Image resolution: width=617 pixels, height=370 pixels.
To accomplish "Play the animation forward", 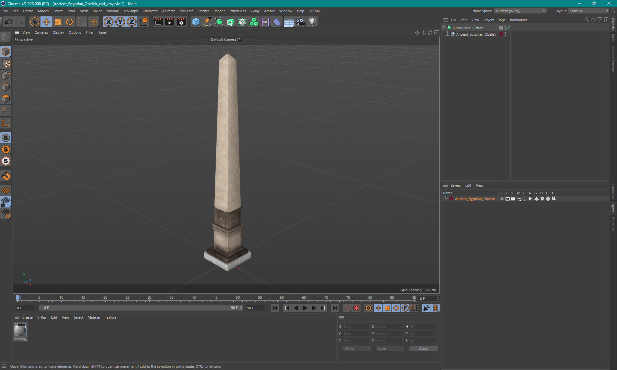I will pyautogui.click(x=305, y=308).
